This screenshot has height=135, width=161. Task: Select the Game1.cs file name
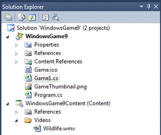click(x=46, y=78)
